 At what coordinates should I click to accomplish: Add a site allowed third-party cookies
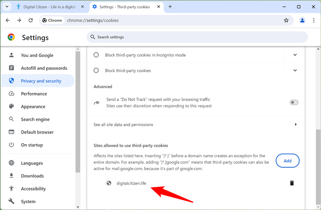pos(287,161)
